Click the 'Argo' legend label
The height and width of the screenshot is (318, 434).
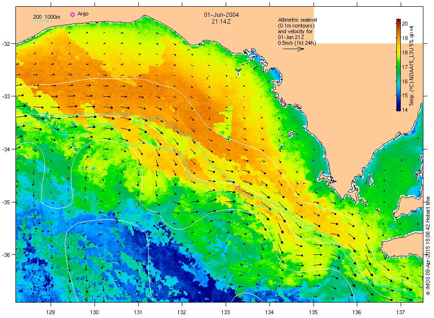(x=83, y=14)
